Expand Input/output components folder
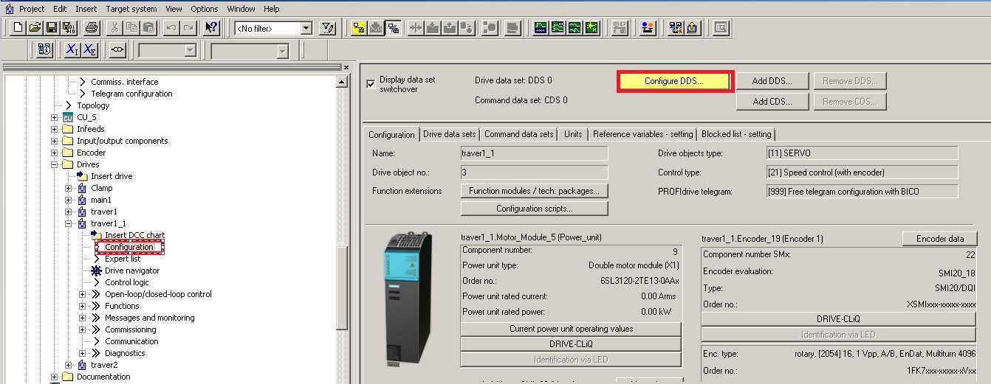 (54, 141)
